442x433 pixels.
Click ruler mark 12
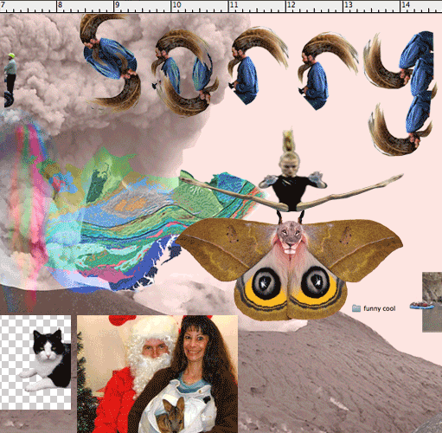coord(291,5)
